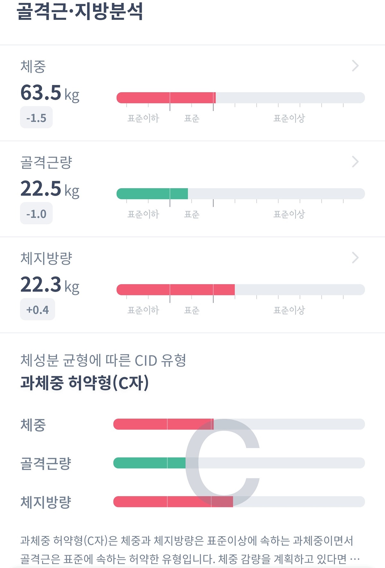Viewport: 385px width, 568px height.
Task: Tap the bold 체지방량 label in CID section
Action: 46,502
